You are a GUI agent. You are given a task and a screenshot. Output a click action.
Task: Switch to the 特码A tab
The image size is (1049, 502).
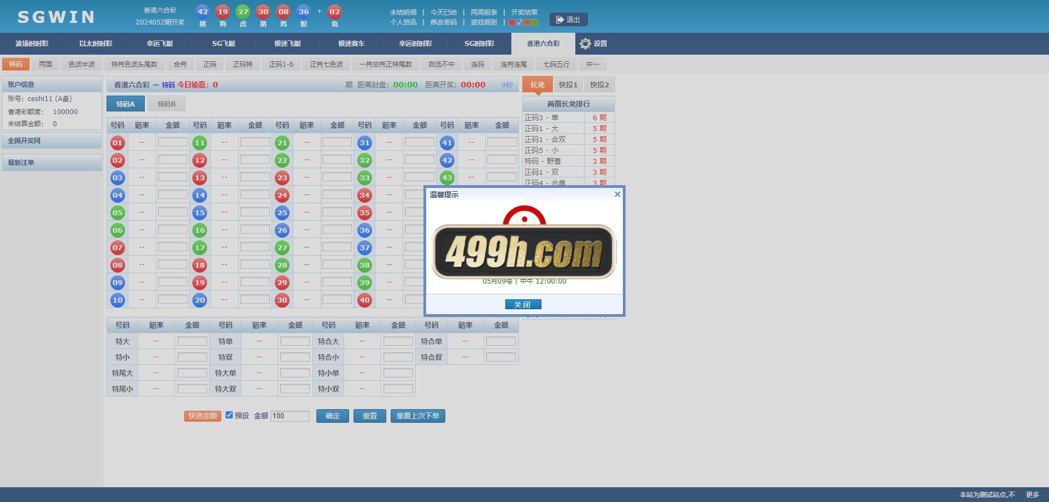point(126,104)
